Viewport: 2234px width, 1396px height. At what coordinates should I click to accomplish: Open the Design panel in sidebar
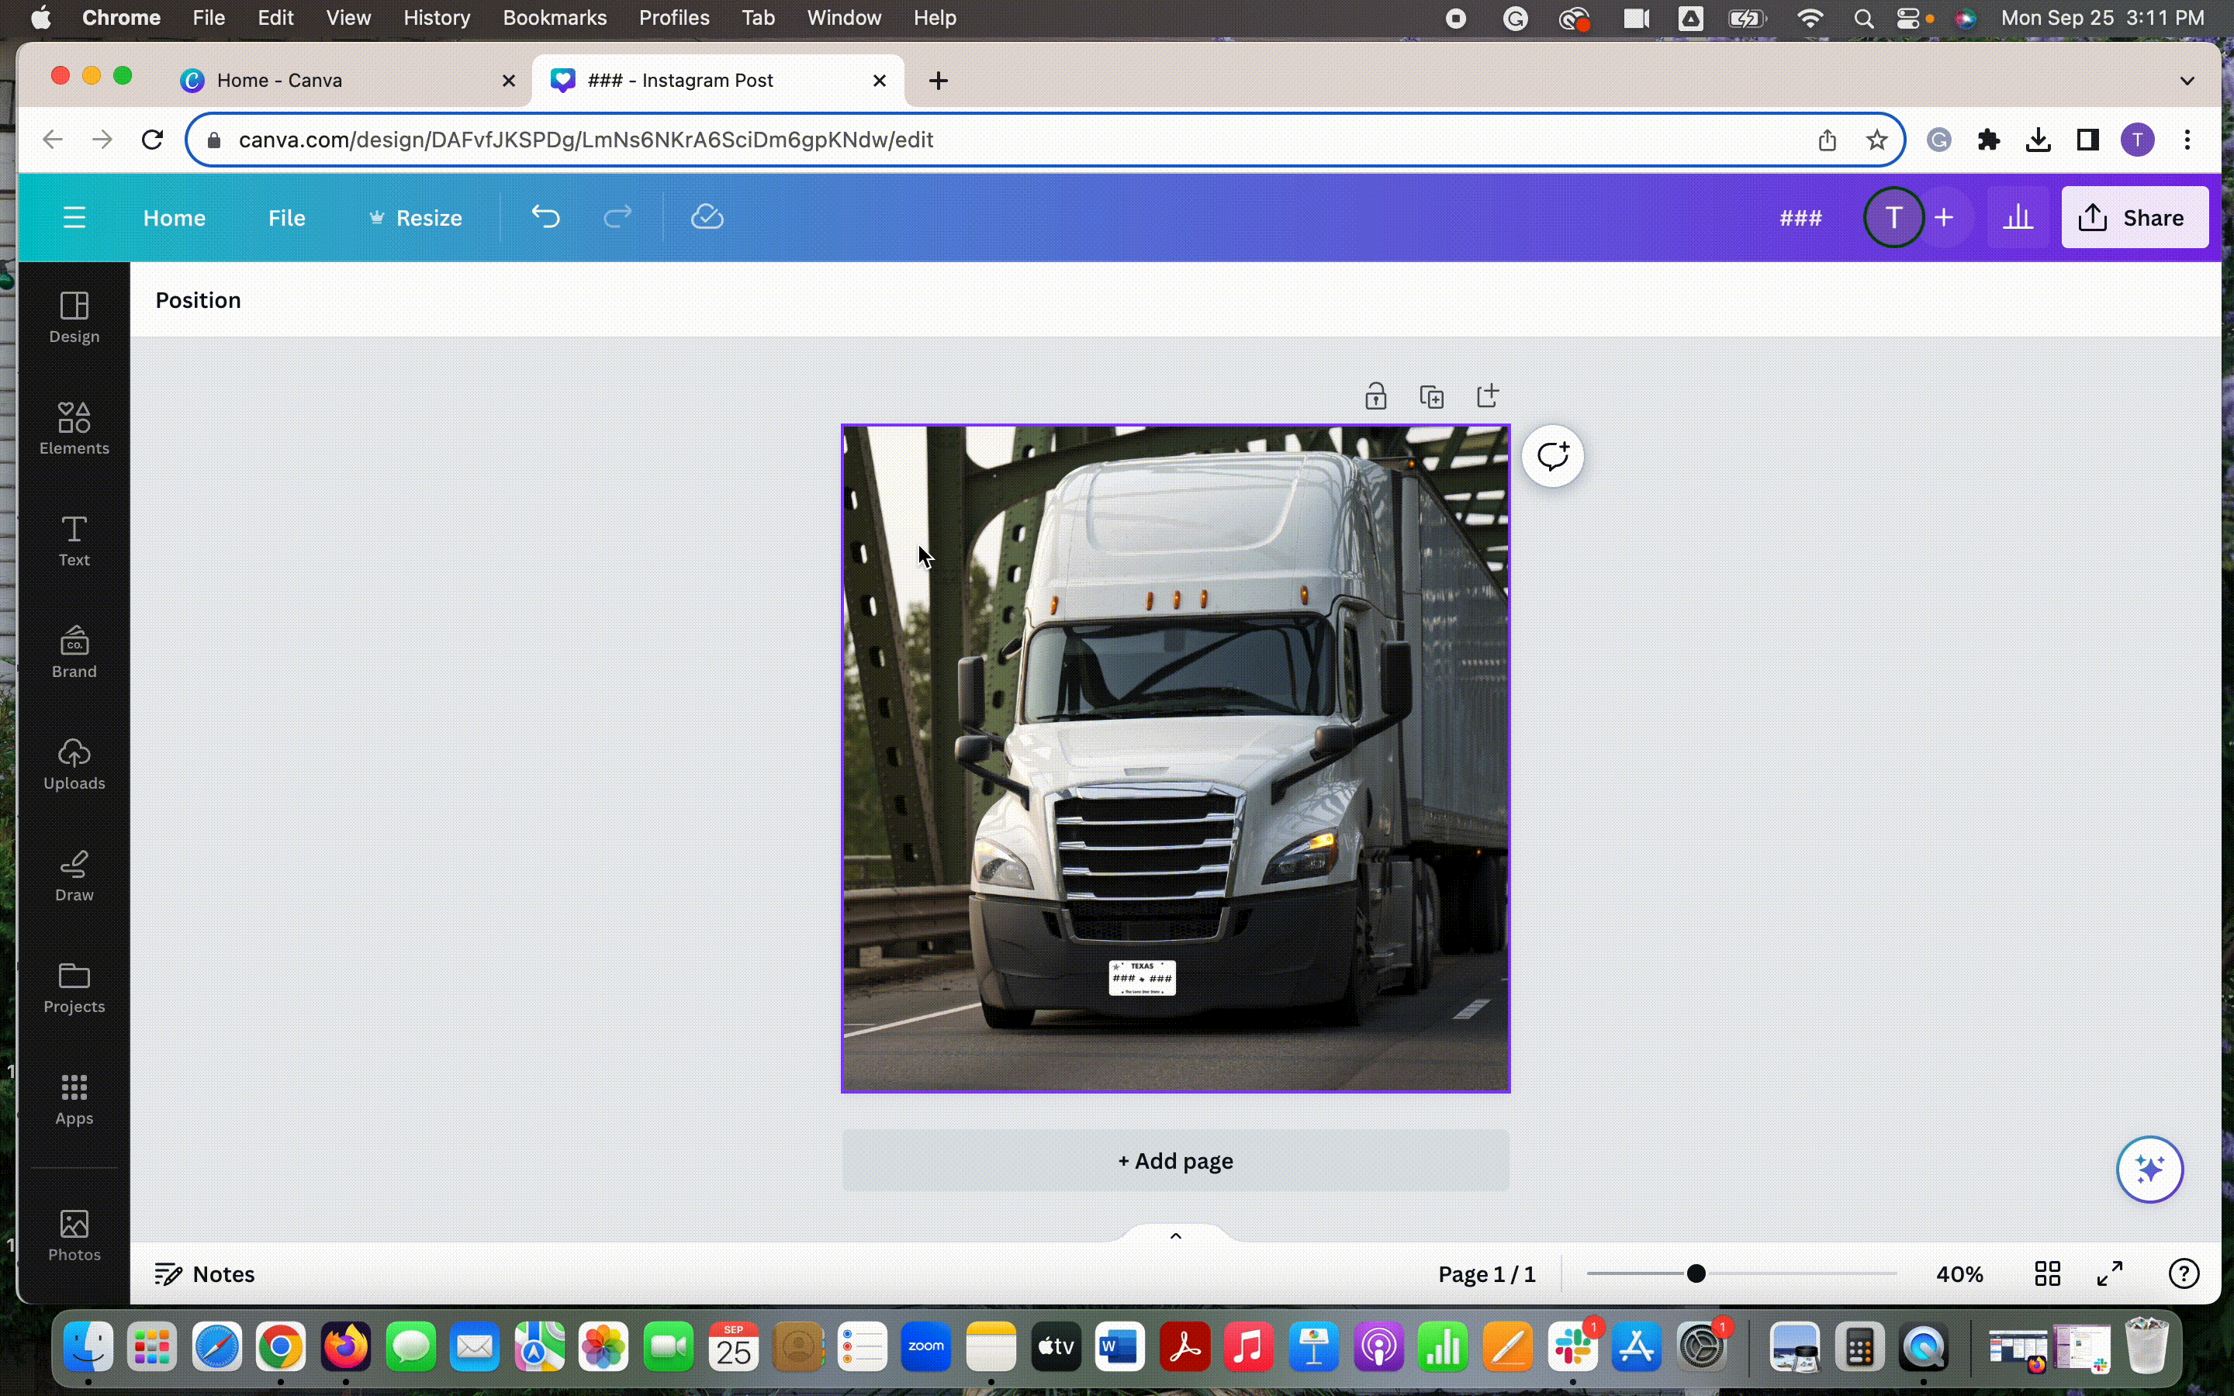point(74,318)
